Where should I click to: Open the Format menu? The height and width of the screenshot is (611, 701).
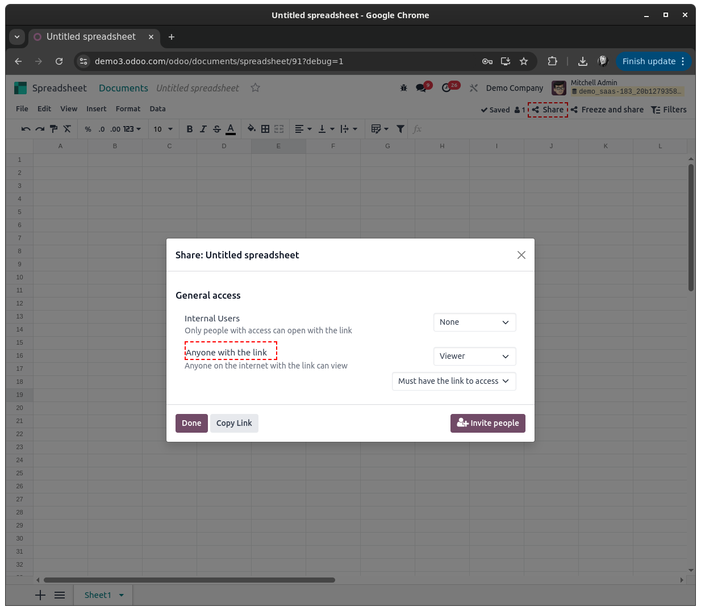coord(128,109)
